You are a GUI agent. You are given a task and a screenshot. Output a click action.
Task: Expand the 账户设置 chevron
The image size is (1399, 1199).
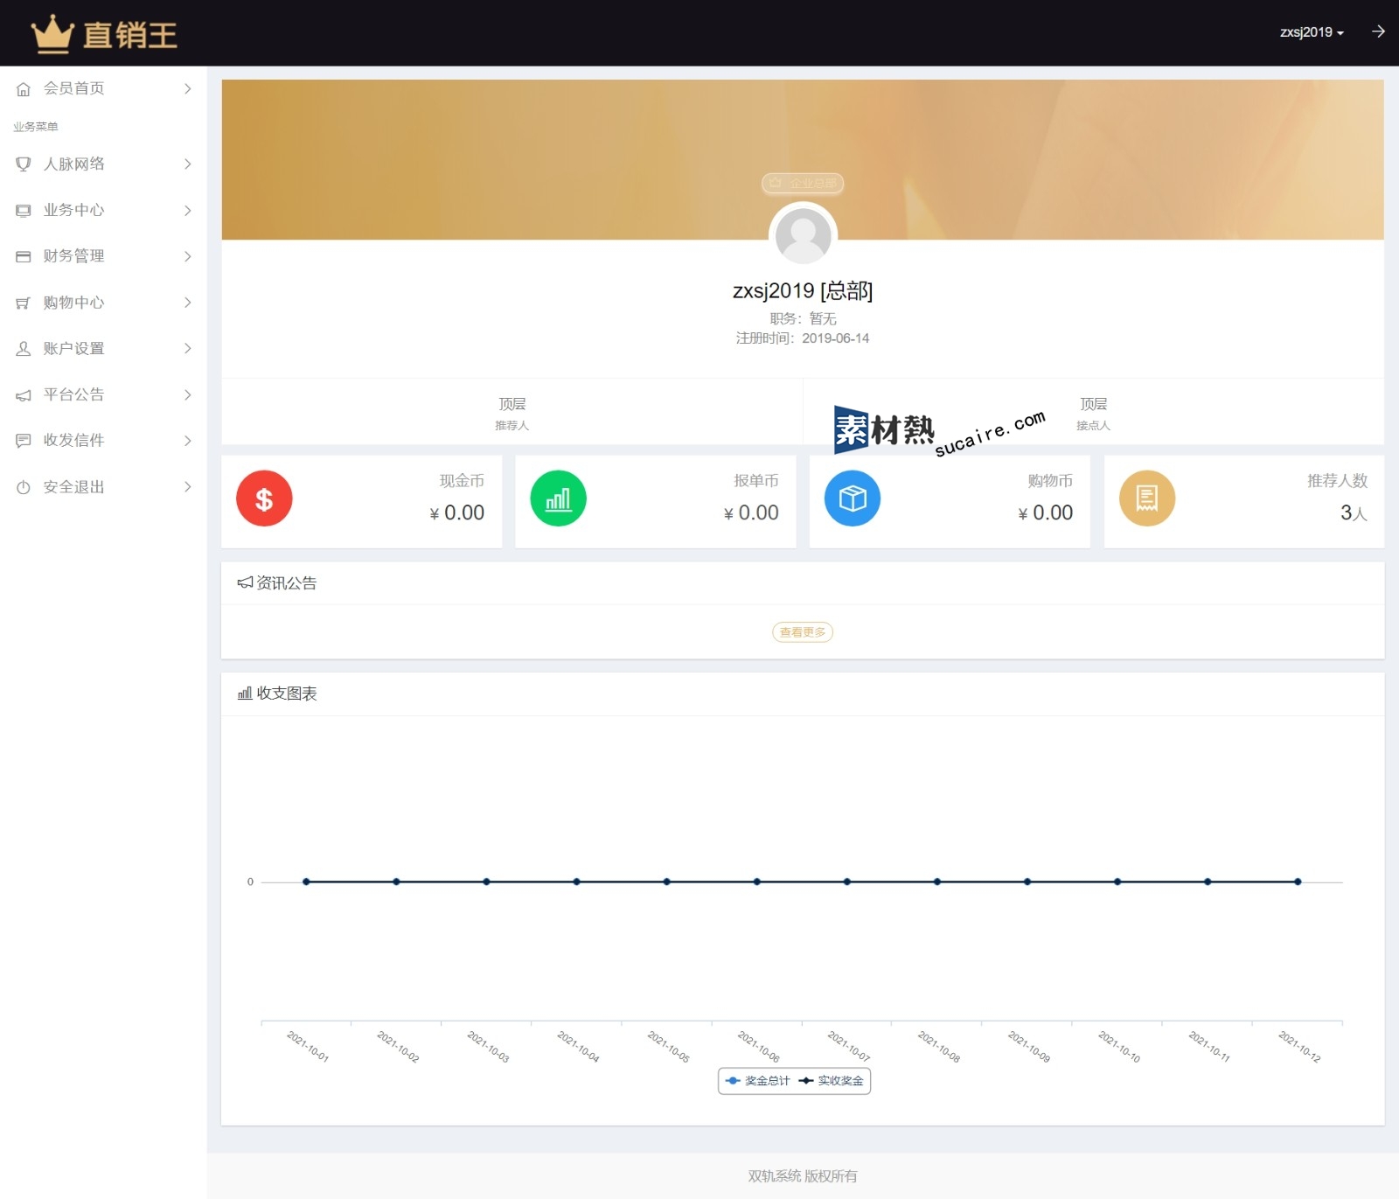click(x=187, y=348)
